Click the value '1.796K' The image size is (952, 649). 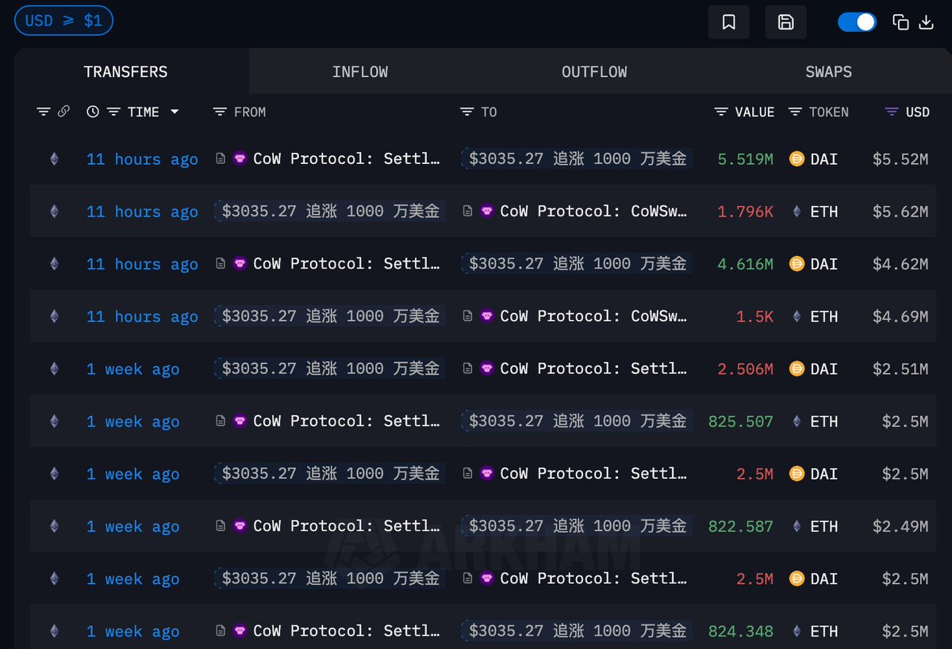coord(745,212)
